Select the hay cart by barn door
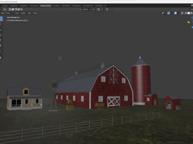Viewport: 193px width, 144px height. [99, 106]
